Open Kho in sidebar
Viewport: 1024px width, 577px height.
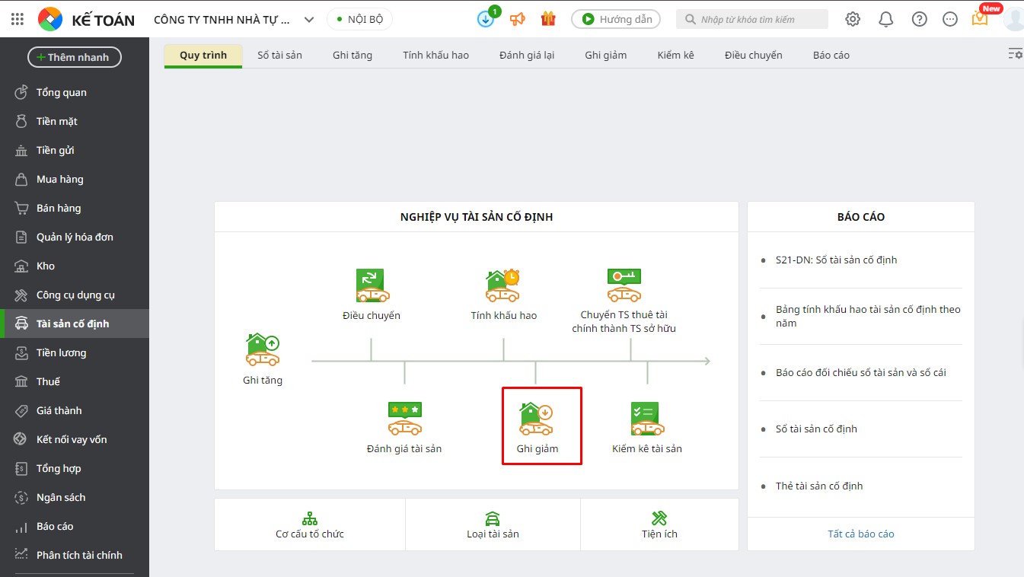pyautogui.click(x=75, y=266)
